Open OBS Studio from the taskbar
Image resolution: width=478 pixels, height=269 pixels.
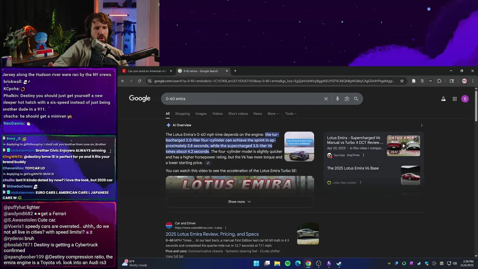[319, 263]
